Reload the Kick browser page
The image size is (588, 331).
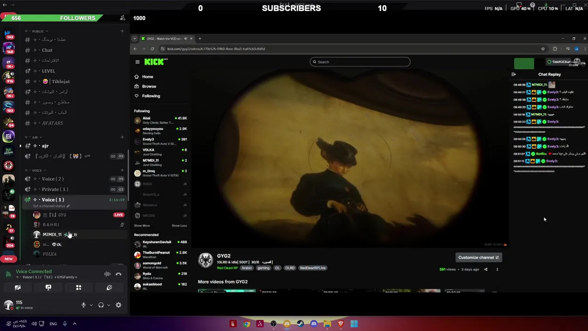[152, 49]
